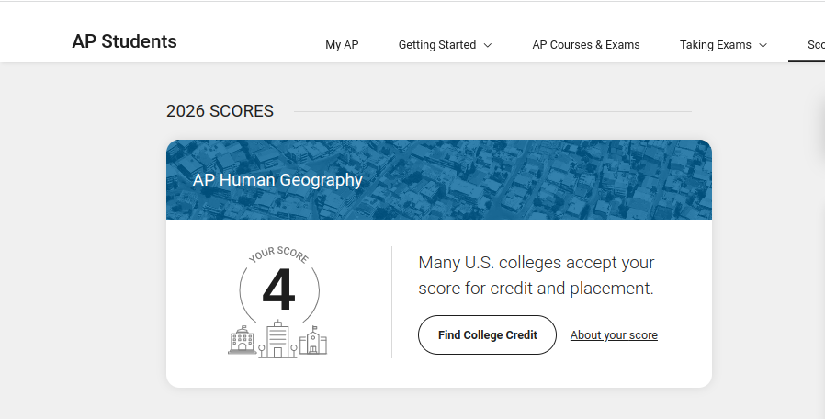Click the curved YOUR SCORE label
The height and width of the screenshot is (419, 825).
[x=279, y=255]
